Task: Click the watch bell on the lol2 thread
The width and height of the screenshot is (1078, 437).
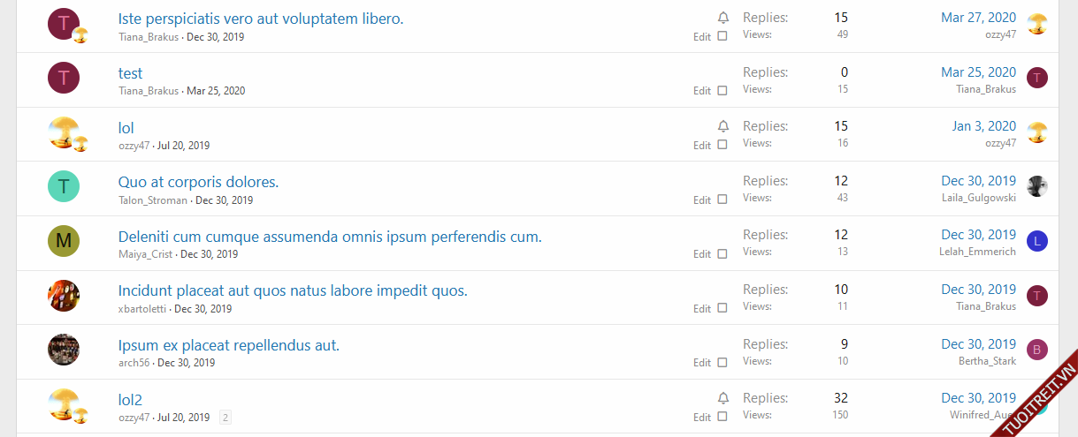Action: 723,398
